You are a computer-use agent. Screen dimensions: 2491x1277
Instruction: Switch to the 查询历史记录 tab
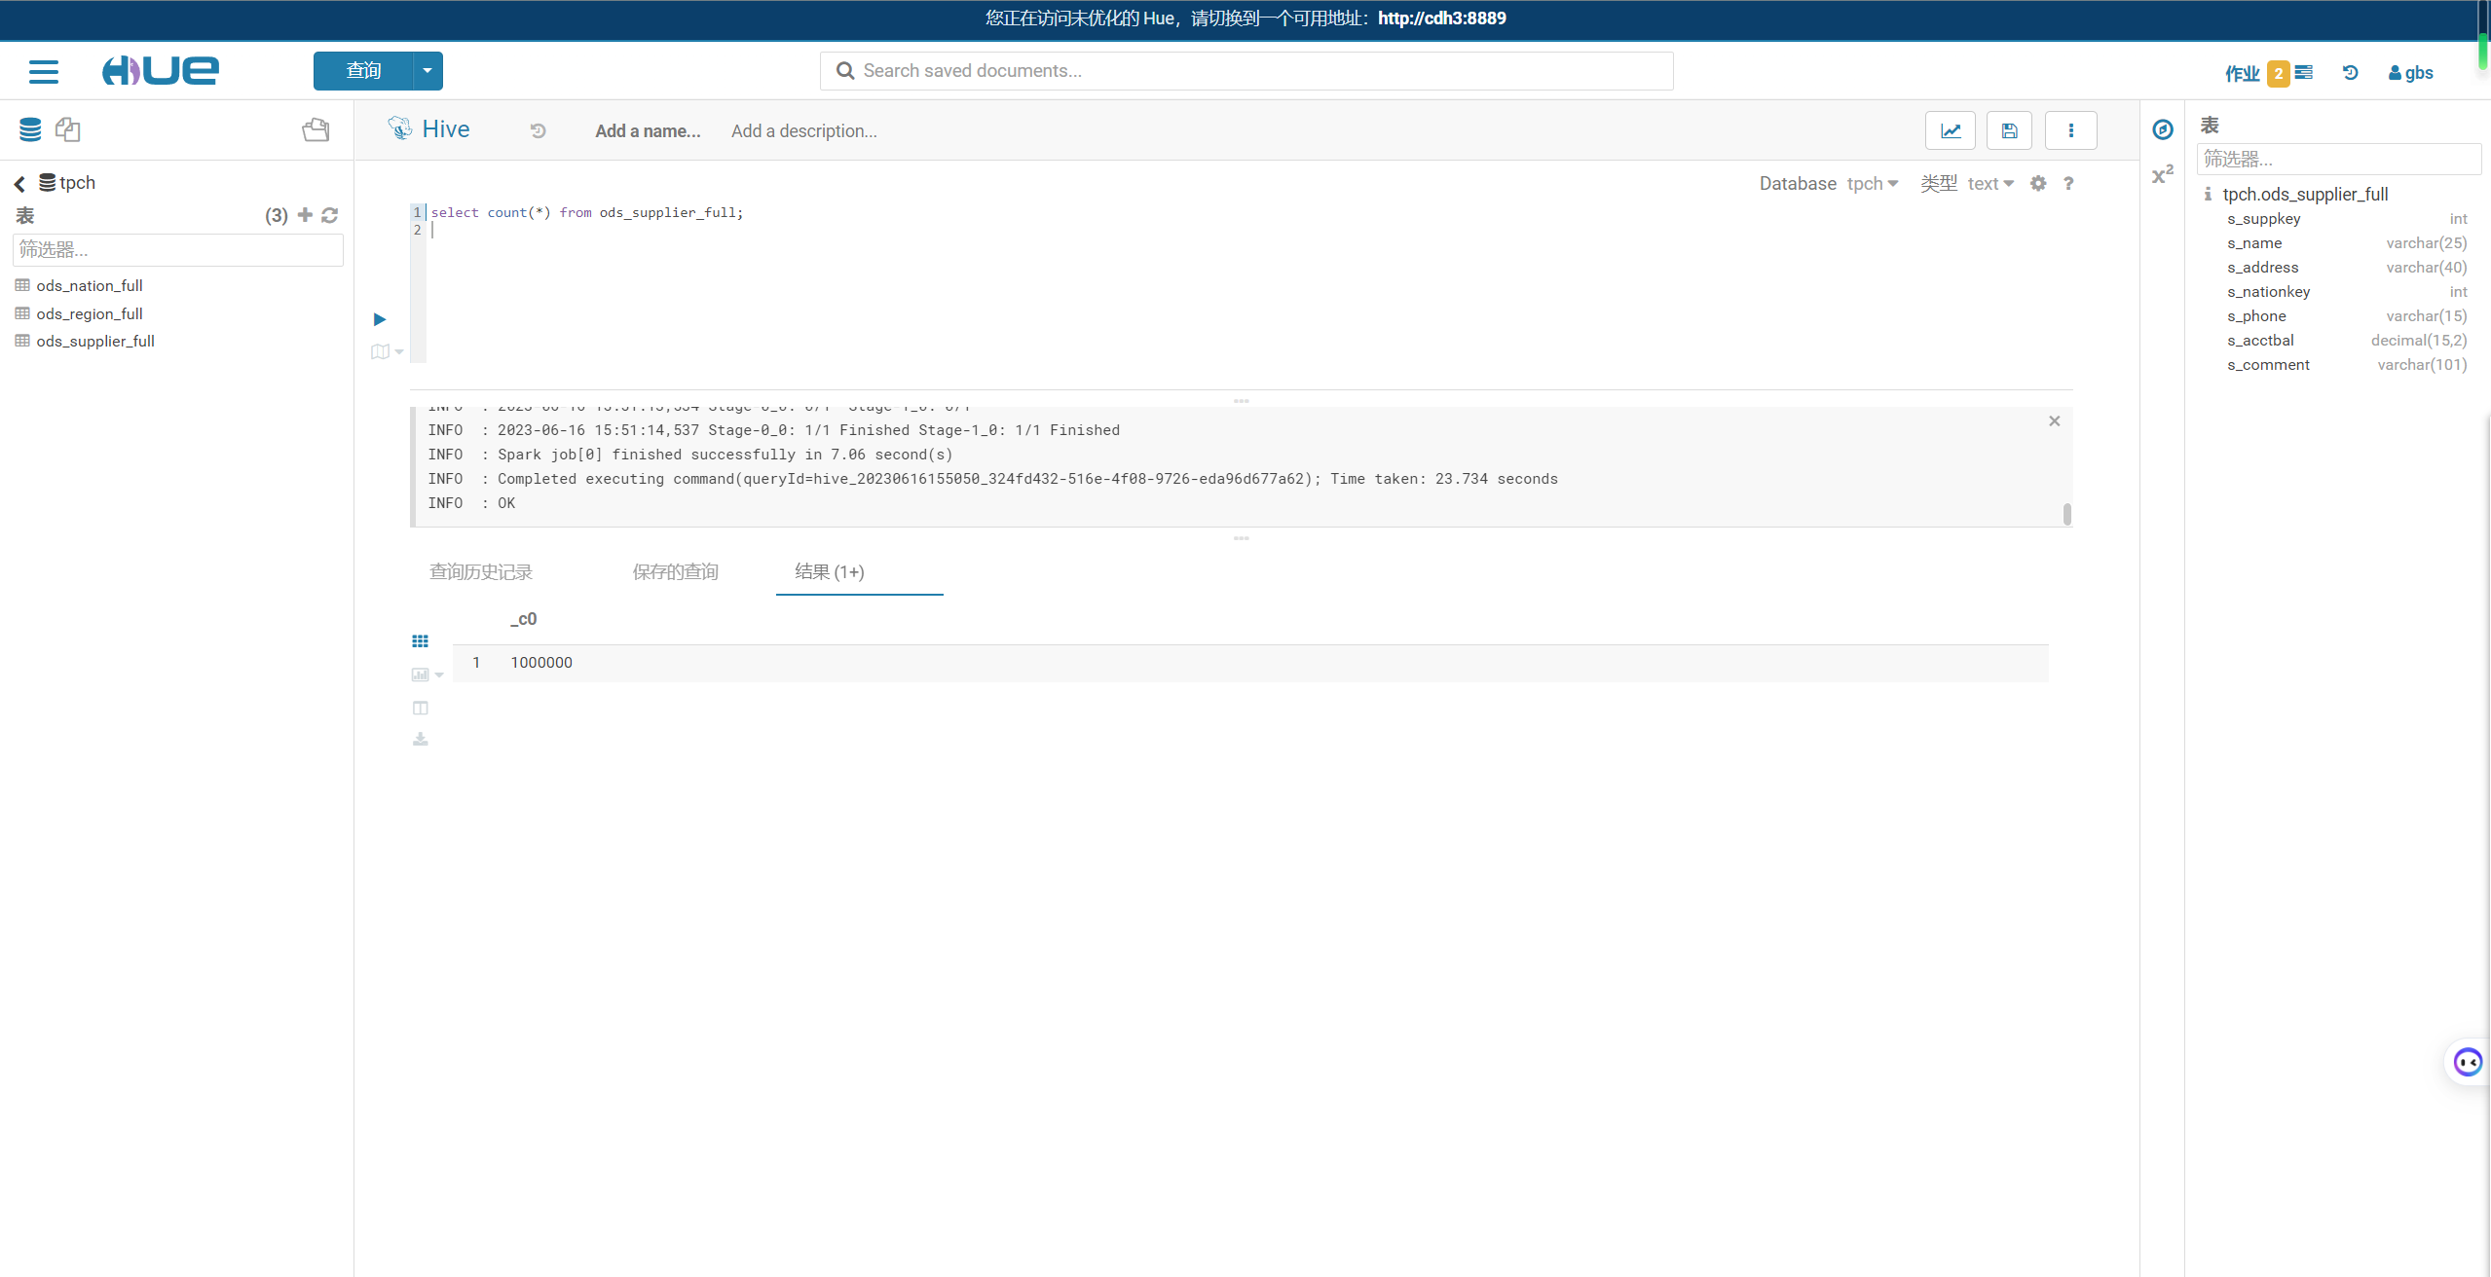click(481, 572)
